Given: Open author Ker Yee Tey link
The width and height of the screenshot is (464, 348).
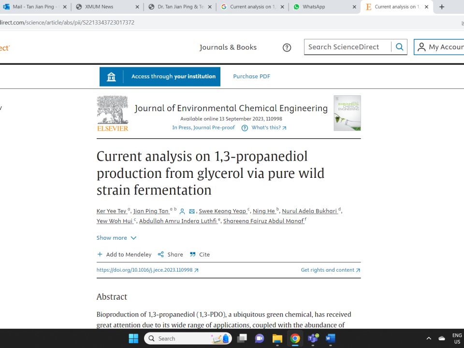Looking at the screenshot, I should (x=112, y=211).
